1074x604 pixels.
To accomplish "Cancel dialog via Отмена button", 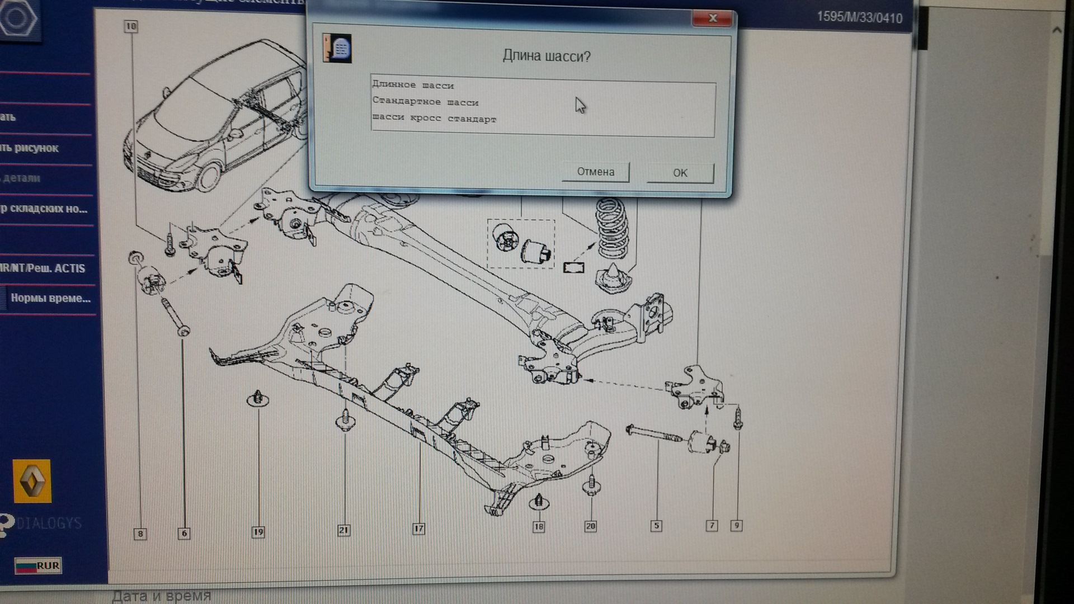I will 596,172.
